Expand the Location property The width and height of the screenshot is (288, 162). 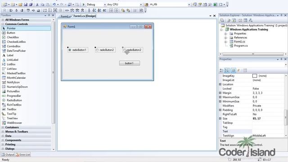[x=220, y=84]
